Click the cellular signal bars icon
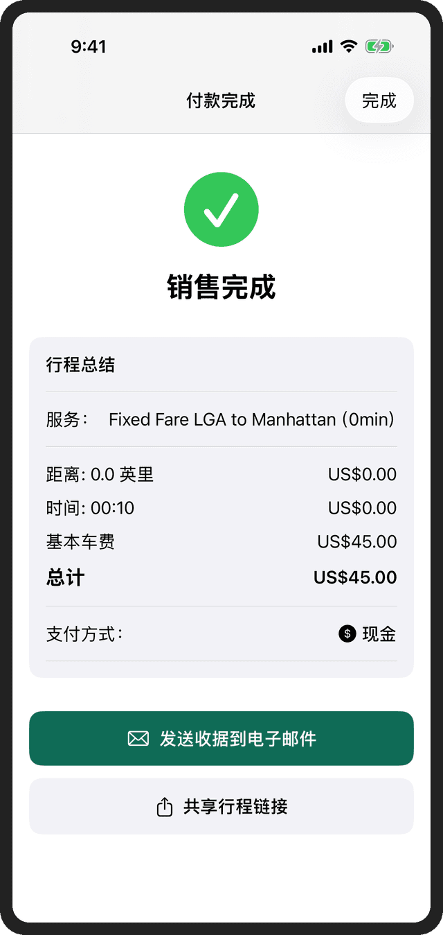 click(320, 46)
